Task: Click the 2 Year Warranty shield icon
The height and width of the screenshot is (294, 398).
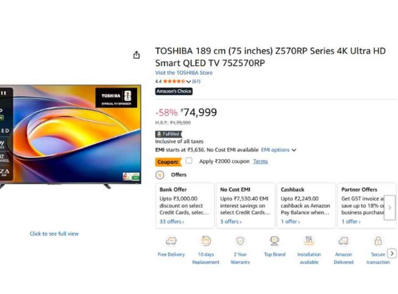Action: 240,242
